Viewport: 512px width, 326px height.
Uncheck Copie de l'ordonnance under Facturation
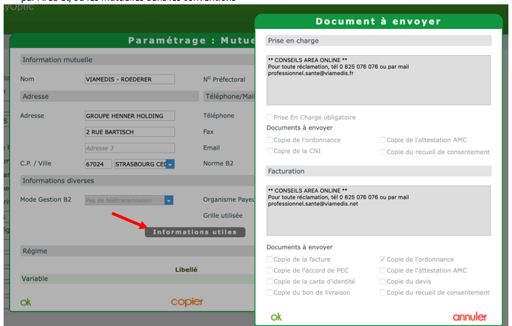click(383, 259)
